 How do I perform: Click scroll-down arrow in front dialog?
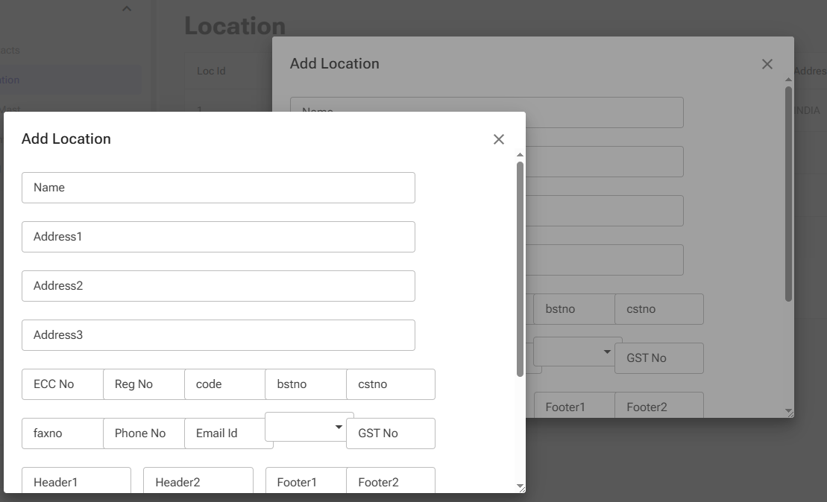point(520,486)
